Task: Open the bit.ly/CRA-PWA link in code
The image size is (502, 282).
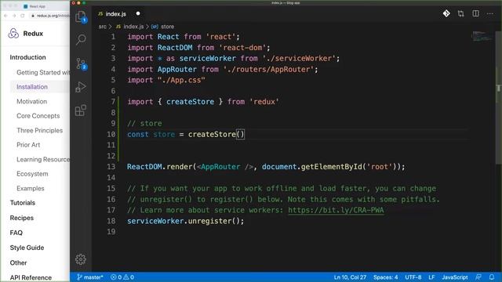Action: [x=336, y=210]
